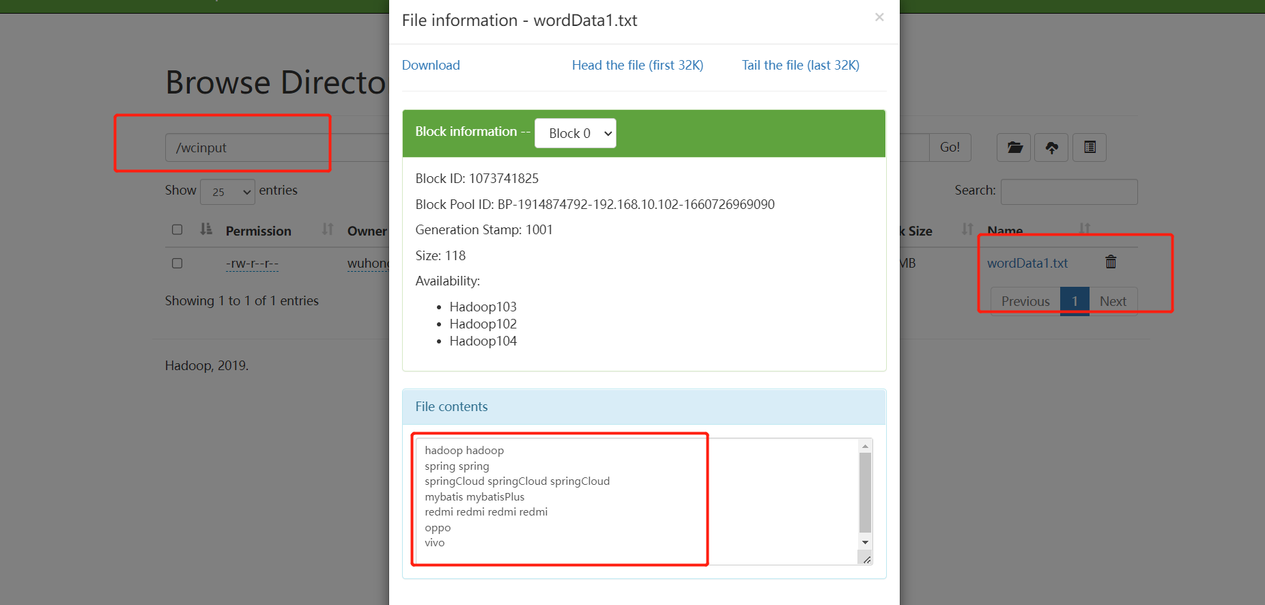Click the Generation Stamp: 1001 text

484,230
